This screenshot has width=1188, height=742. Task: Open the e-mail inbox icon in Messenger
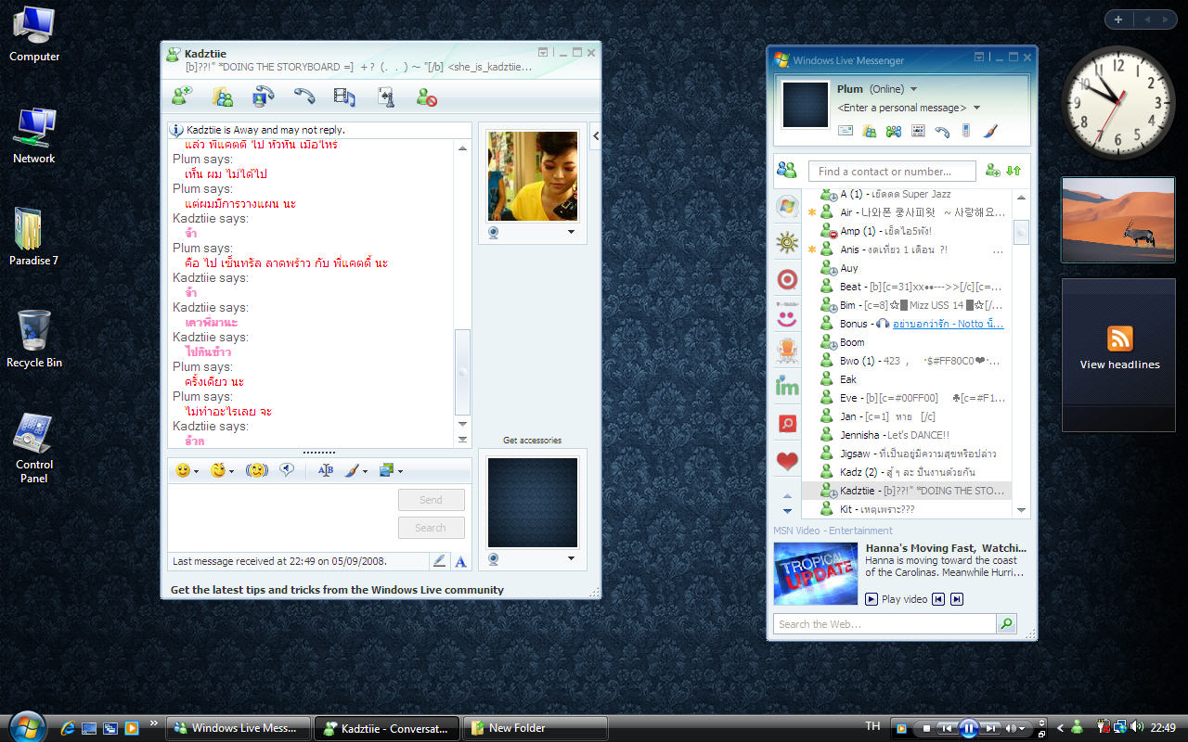[x=846, y=131]
